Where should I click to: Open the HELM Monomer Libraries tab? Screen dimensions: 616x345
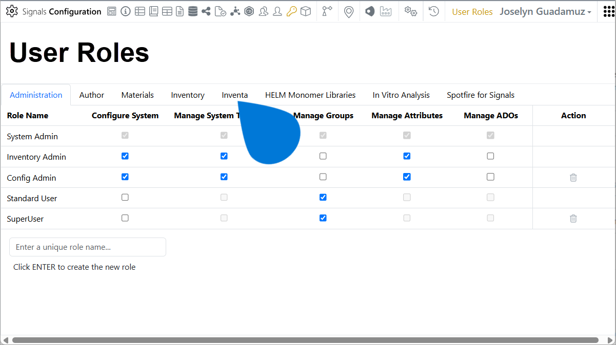coord(310,95)
